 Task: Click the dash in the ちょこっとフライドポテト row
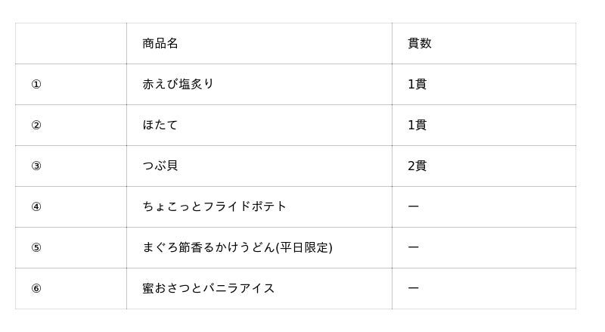[x=414, y=206]
